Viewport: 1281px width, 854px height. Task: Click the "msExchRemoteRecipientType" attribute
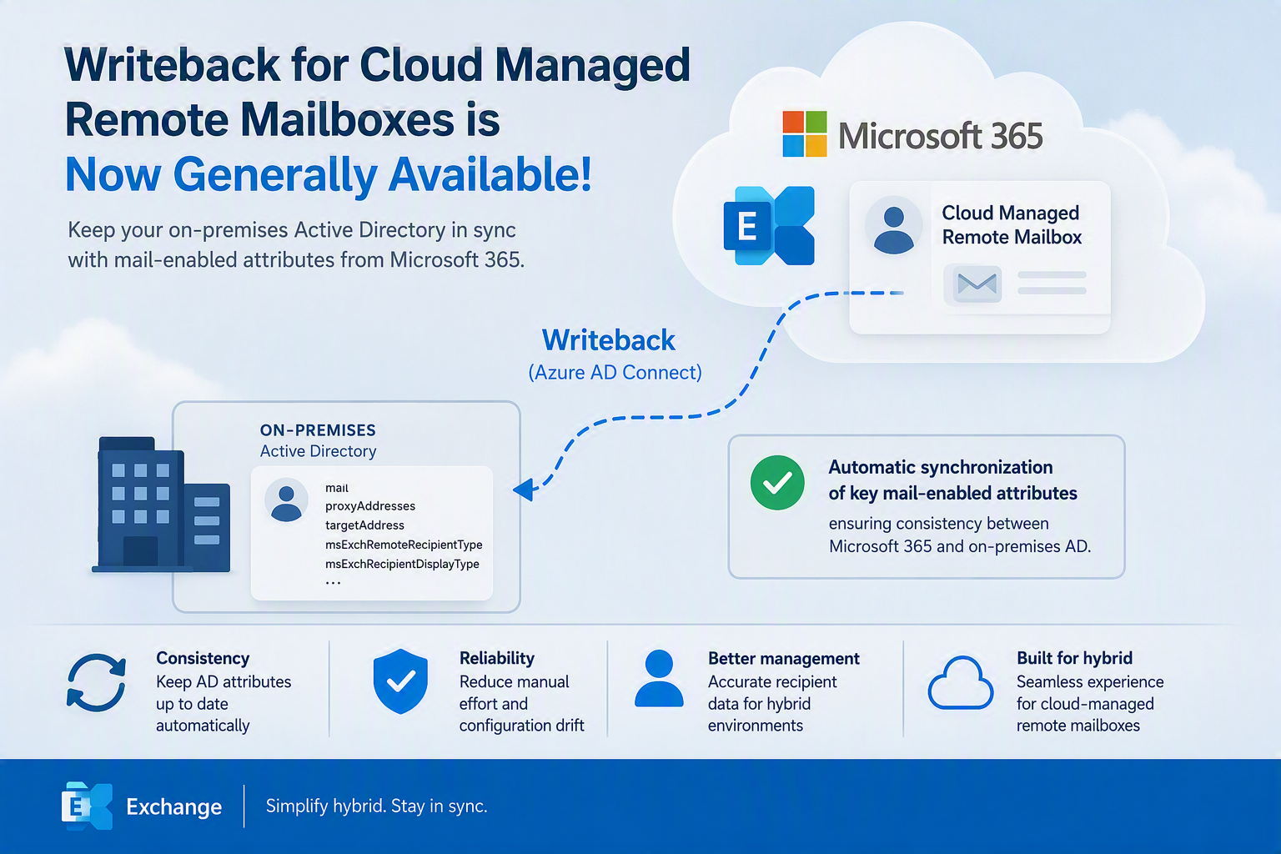pyautogui.click(x=404, y=545)
